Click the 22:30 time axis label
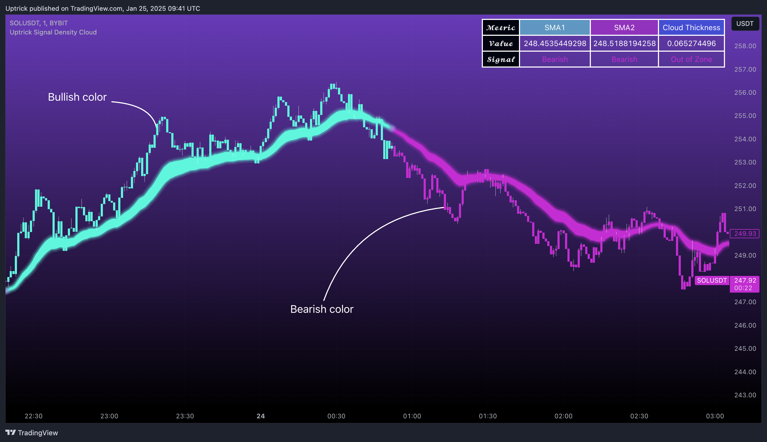This screenshot has width=767, height=442. pos(33,416)
